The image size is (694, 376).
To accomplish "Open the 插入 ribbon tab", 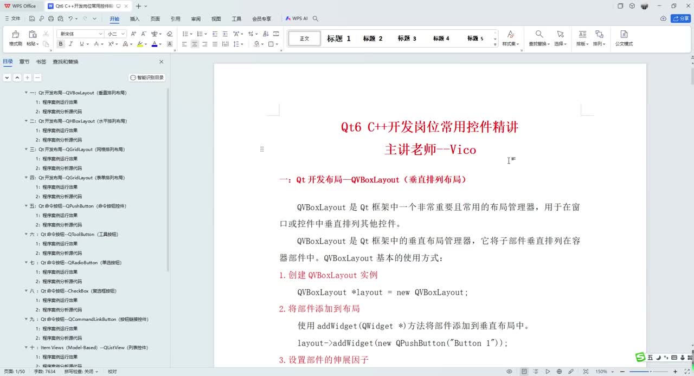I will point(134,18).
